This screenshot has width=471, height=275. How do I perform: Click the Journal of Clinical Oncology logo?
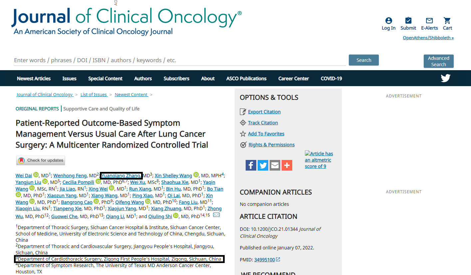point(126,22)
